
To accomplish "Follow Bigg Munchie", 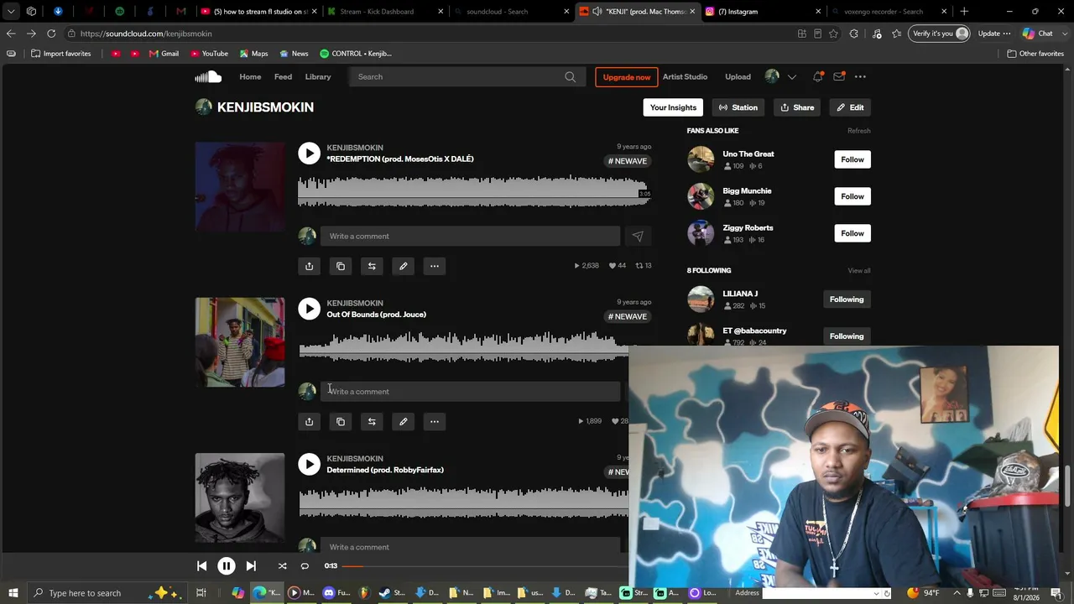I will point(852,196).
